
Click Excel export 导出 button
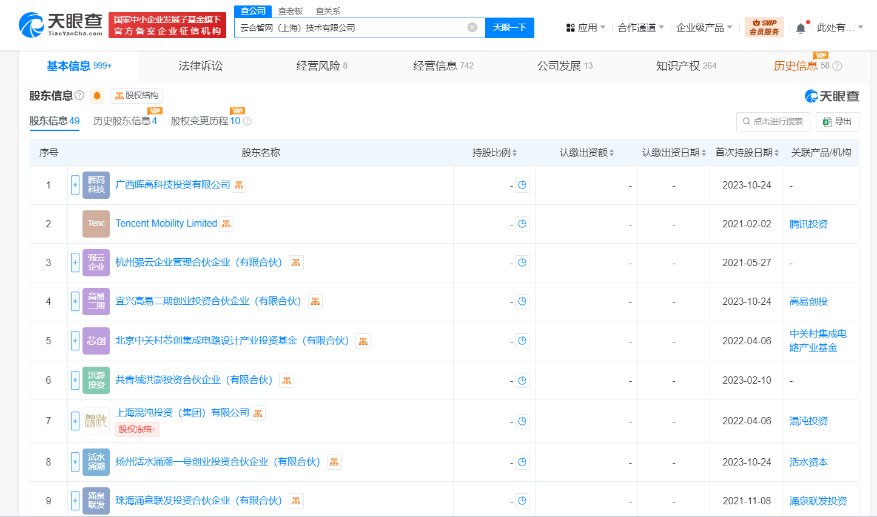tap(838, 121)
